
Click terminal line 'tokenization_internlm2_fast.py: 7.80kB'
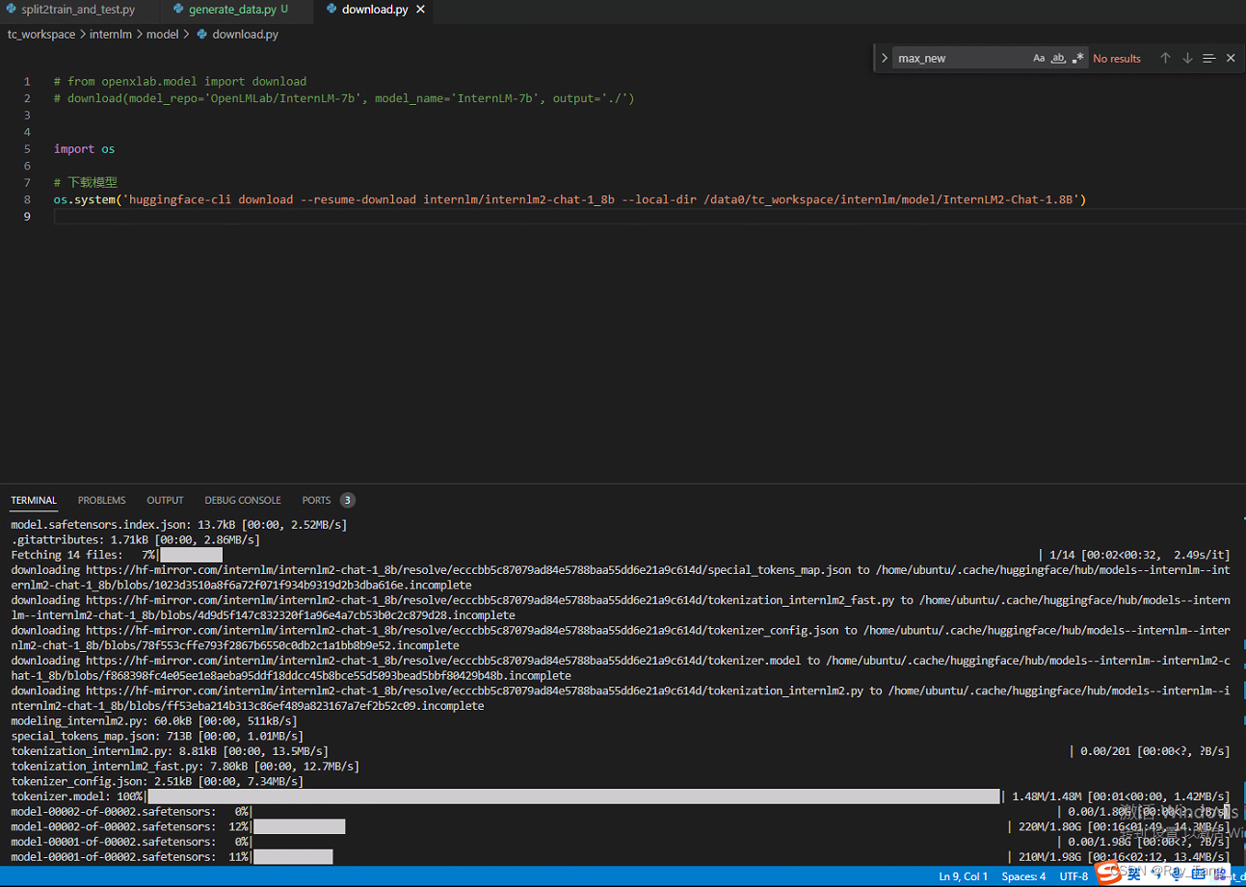coord(185,767)
